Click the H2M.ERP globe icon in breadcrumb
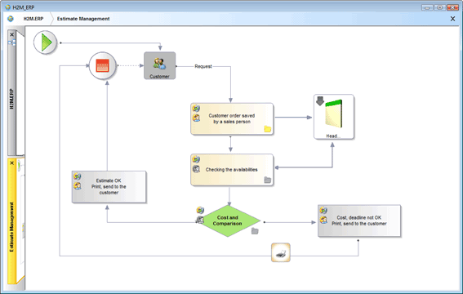463x294 pixels. [x=11, y=19]
